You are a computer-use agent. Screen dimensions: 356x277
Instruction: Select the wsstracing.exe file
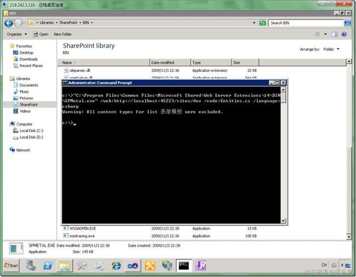point(82,236)
